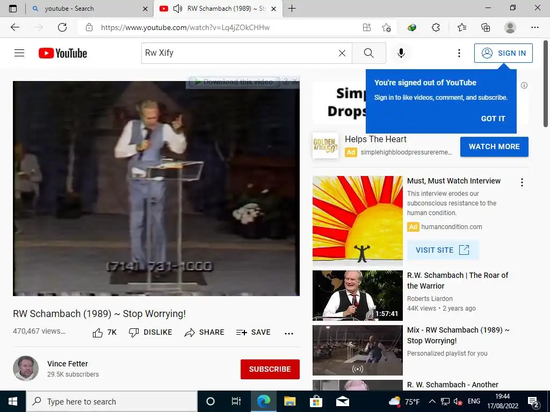The height and width of the screenshot is (412, 550).
Task: Open the ad info circle icon
Action: coord(524,85)
